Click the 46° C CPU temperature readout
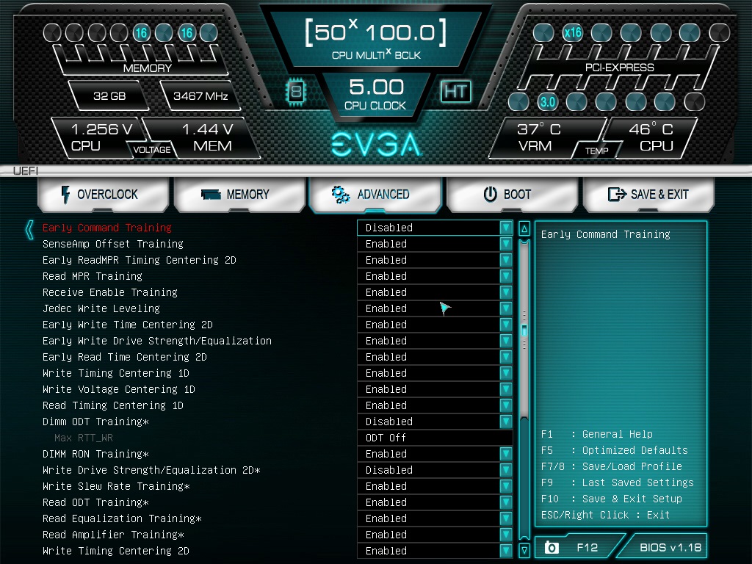752x564 pixels. (651, 137)
